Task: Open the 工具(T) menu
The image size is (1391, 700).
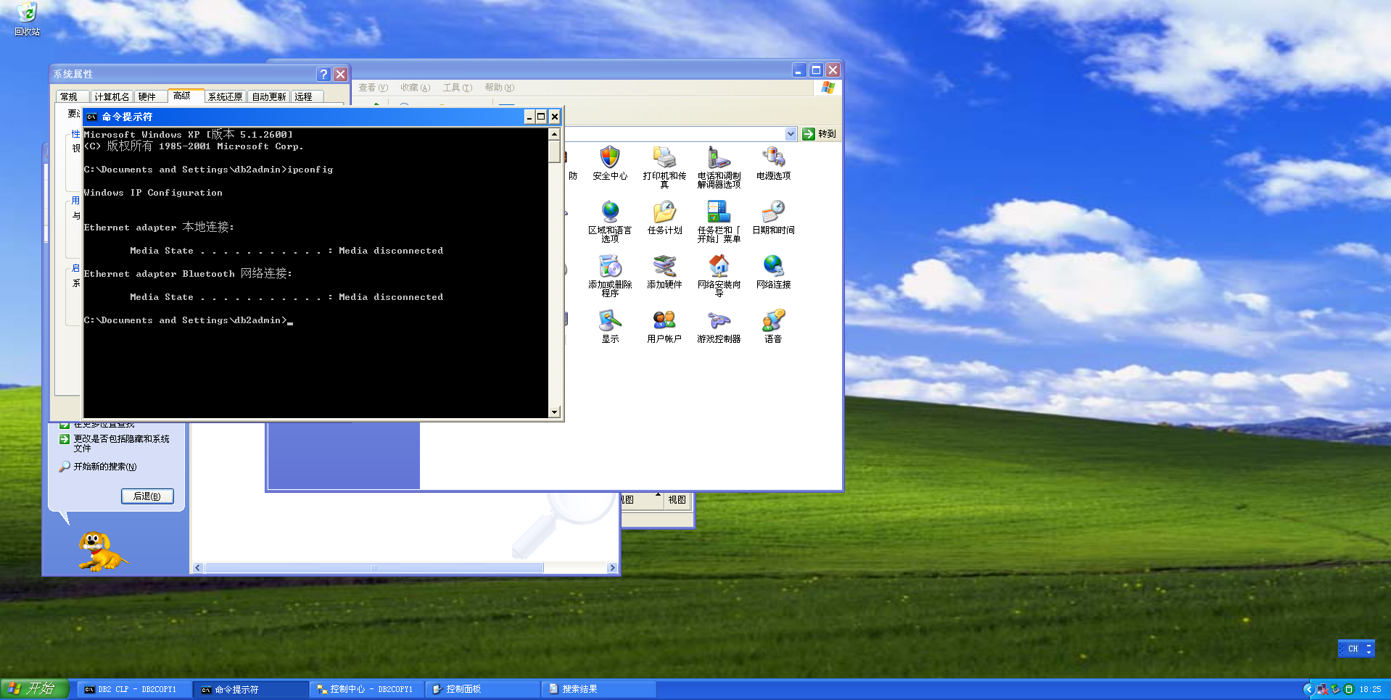Action: pos(457,88)
